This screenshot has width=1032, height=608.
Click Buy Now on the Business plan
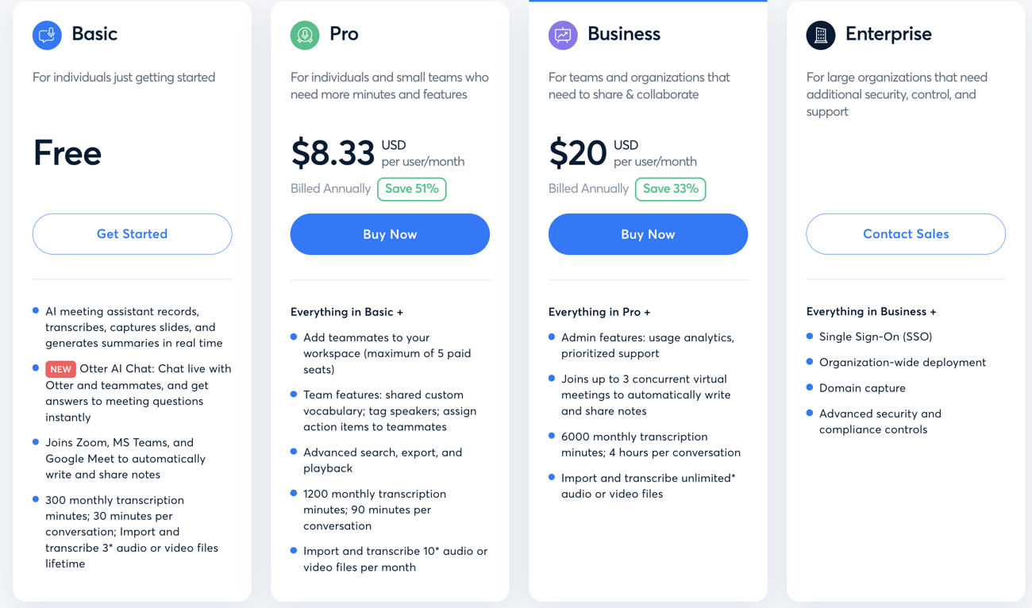[648, 233]
